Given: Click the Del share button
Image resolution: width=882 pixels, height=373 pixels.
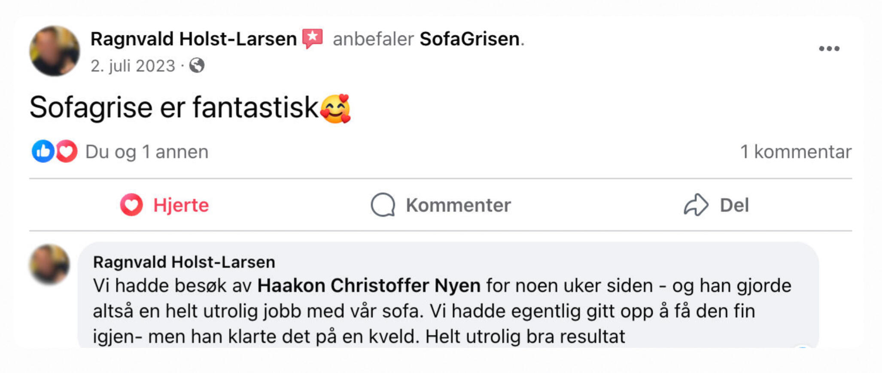Looking at the screenshot, I should click(734, 205).
